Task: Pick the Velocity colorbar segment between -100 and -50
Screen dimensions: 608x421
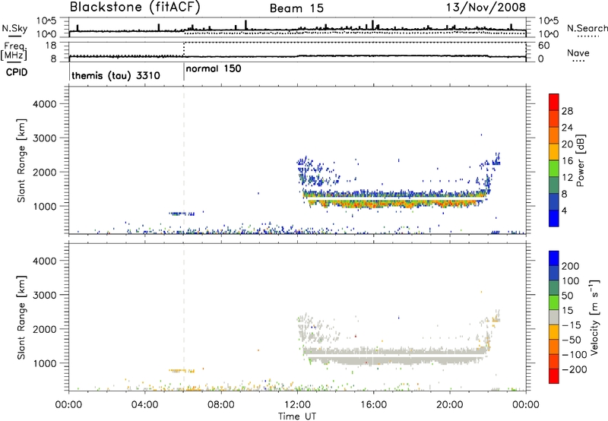Action: 554,347
